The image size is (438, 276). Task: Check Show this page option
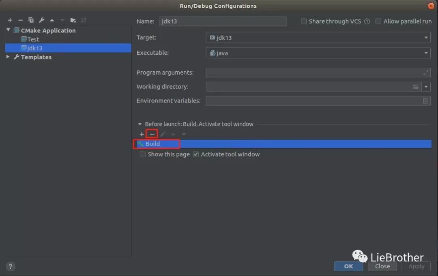142,154
